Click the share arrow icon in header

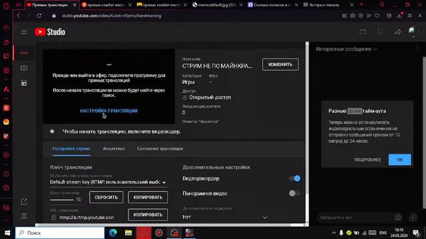(x=398, y=32)
